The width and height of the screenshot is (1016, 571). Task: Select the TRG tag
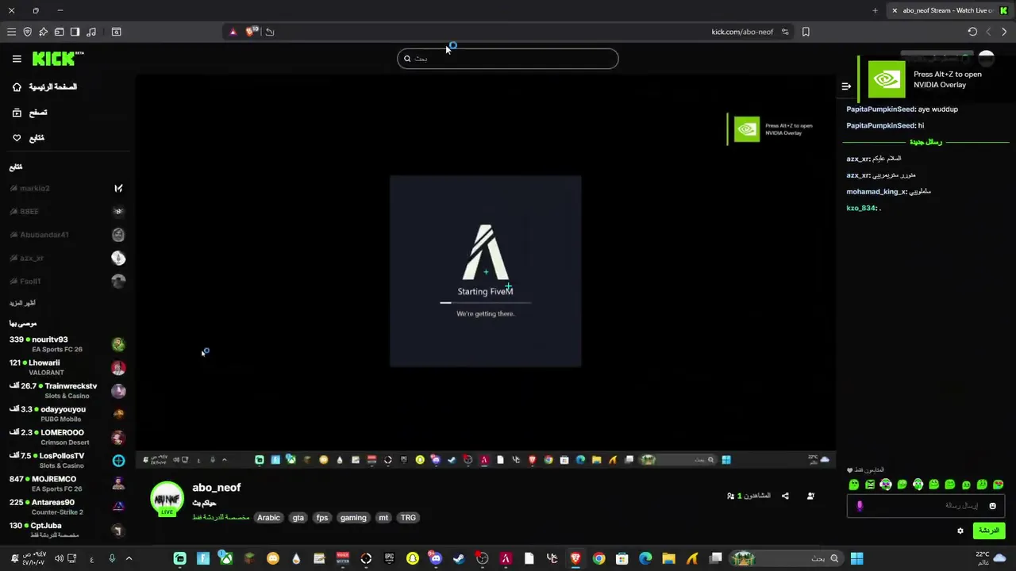click(x=408, y=518)
